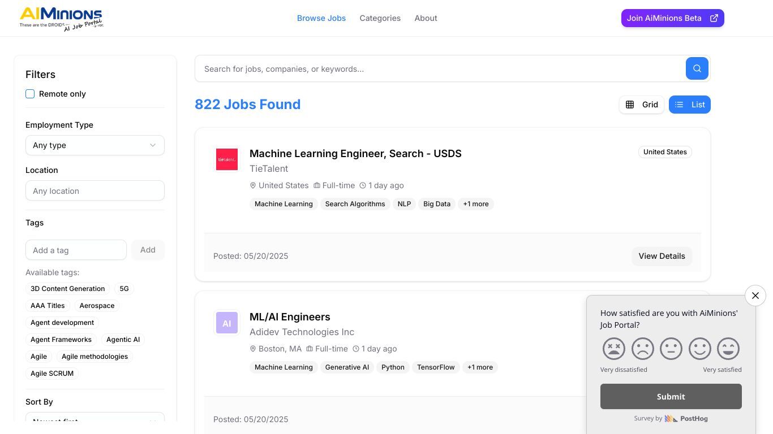Click the NLP tag on TieTalent job
Image resolution: width=773 pixels, height=434 pixels.
coord(404,204)
